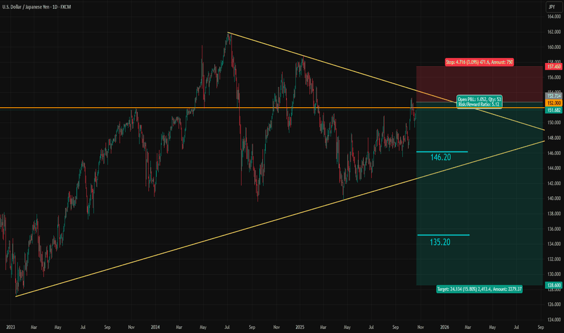The width and height of the screenshot is (564, 333).
Task: Click the 148.000 price axis label
Action: (554, 138)
